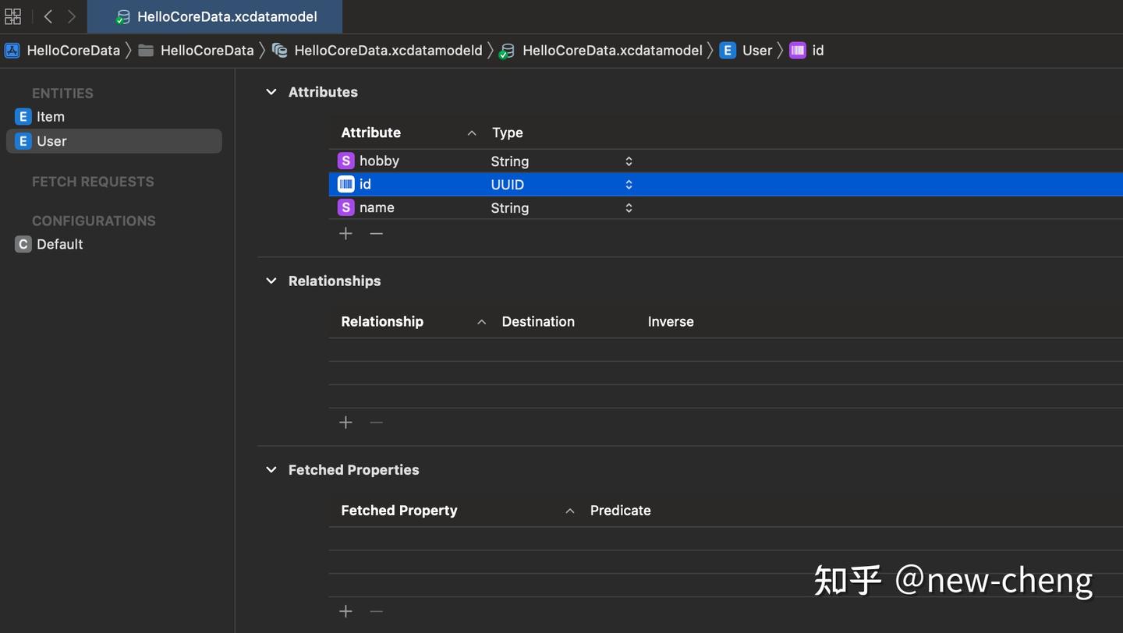Collapse the Fetched Properties section
This screenshot has width=1123, height=633.
(271, 470)
